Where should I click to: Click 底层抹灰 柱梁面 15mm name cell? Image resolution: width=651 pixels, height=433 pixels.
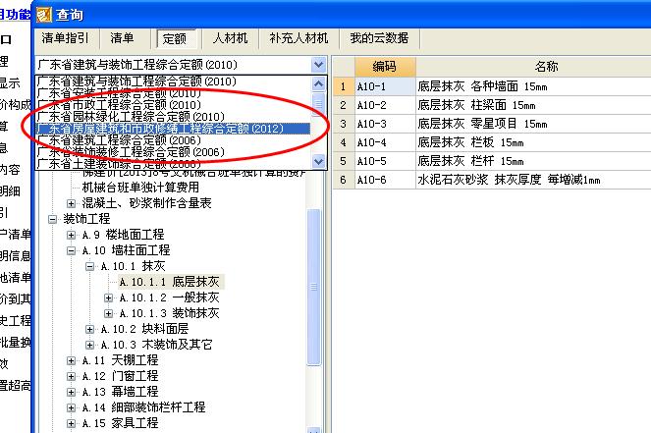pyautogui.click(x=533, y=105)
